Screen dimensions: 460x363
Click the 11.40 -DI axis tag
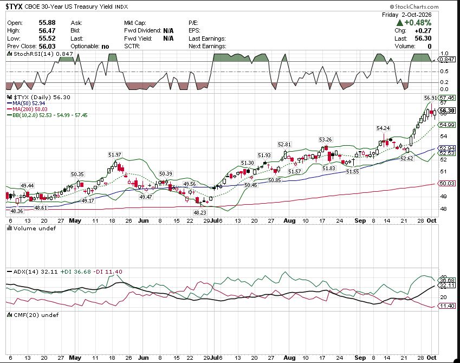pyautogui.click(x=447, y=306)
